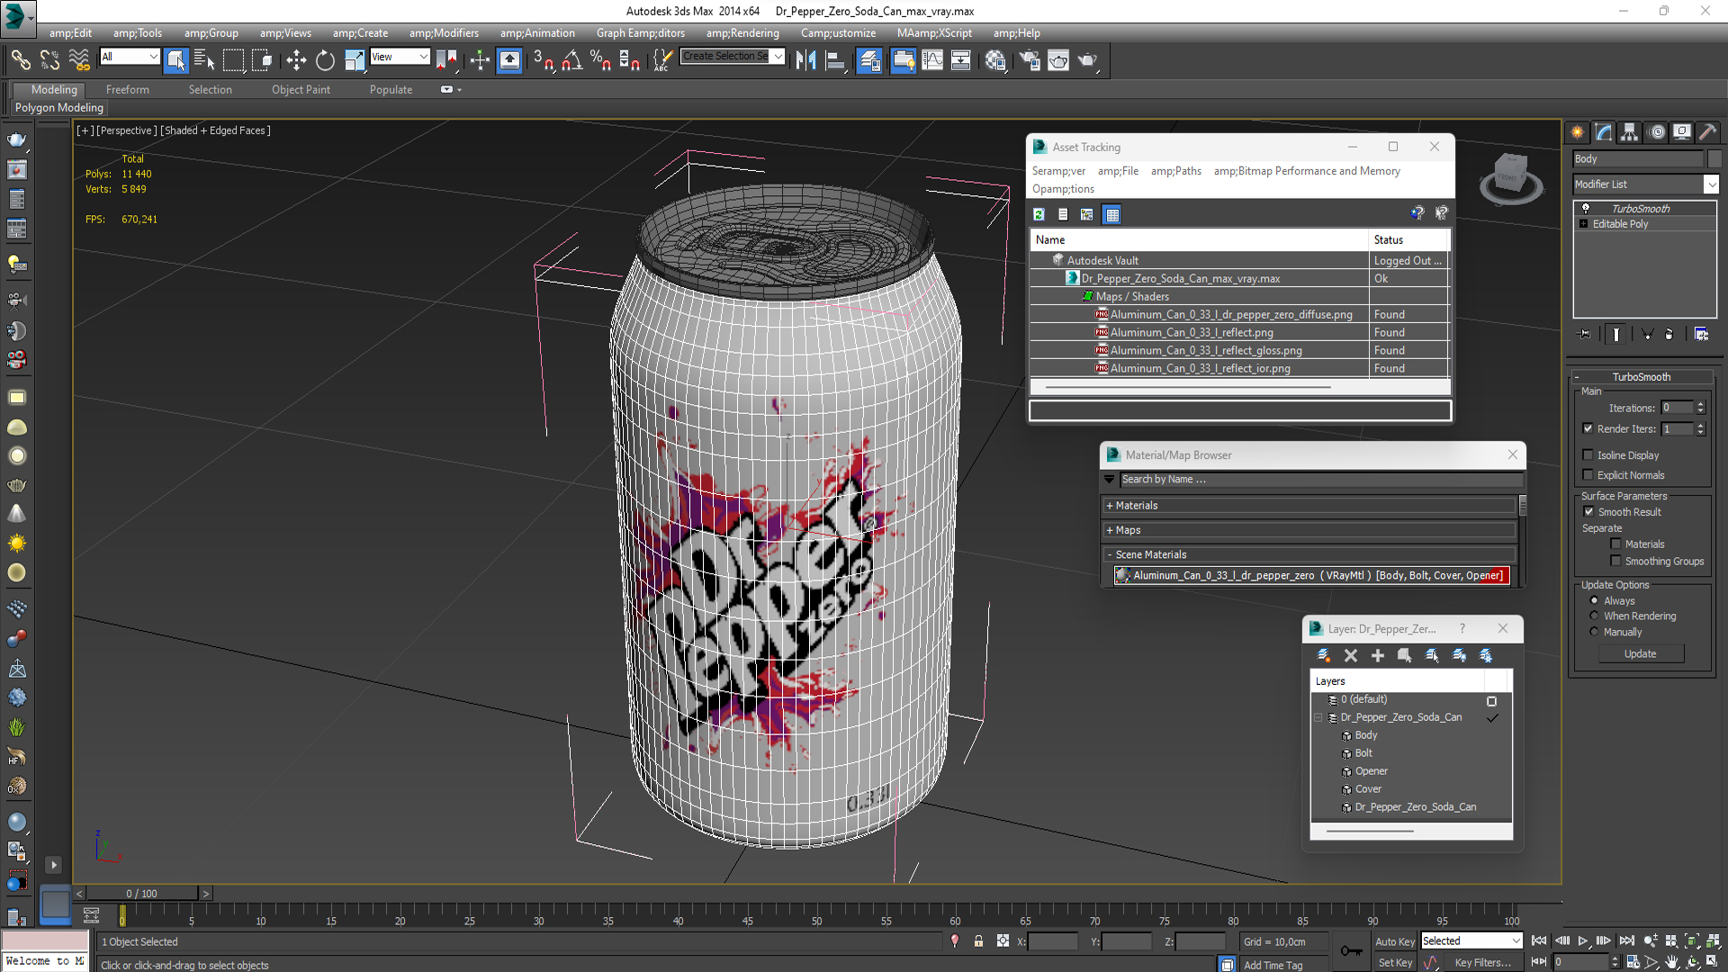1728x972 pixels.
Task: Enable the Explicit Normals checkbox
Action: tap(1588, 474)
